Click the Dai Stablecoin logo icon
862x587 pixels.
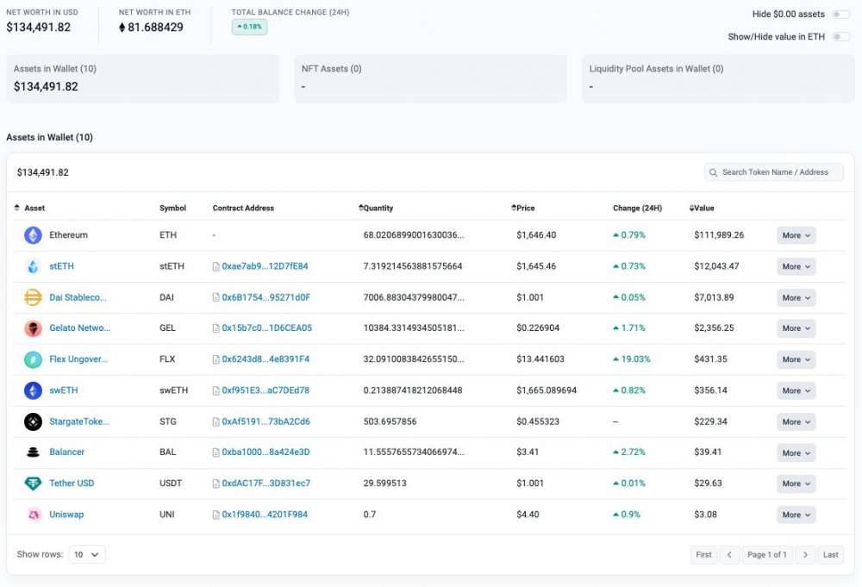[x=33, y=297]
